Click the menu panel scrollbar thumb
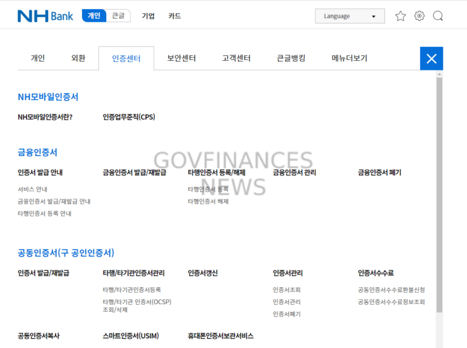This screenshot has height=348, width=467. (439, 195)
